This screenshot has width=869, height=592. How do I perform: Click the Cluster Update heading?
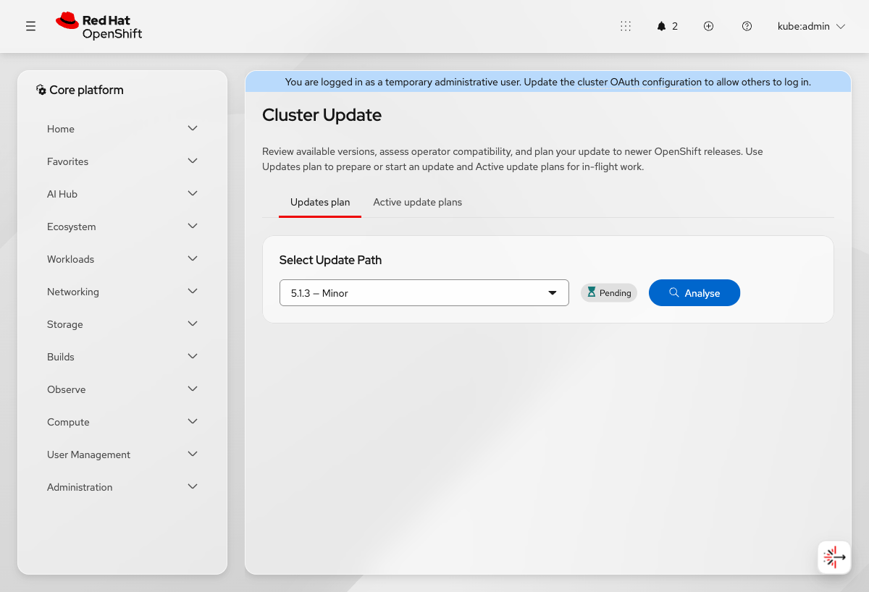pyautogui.click(x=322, y=115)
